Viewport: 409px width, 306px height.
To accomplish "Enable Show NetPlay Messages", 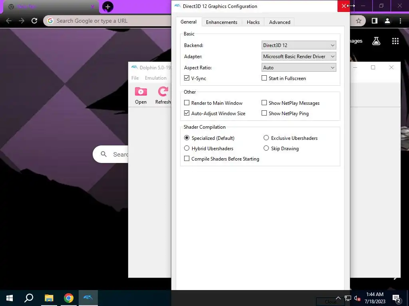I will (264, 103).
